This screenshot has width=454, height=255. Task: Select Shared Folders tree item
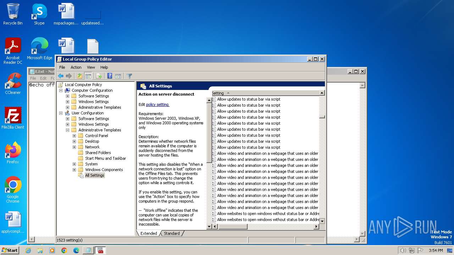click(98, 153)
